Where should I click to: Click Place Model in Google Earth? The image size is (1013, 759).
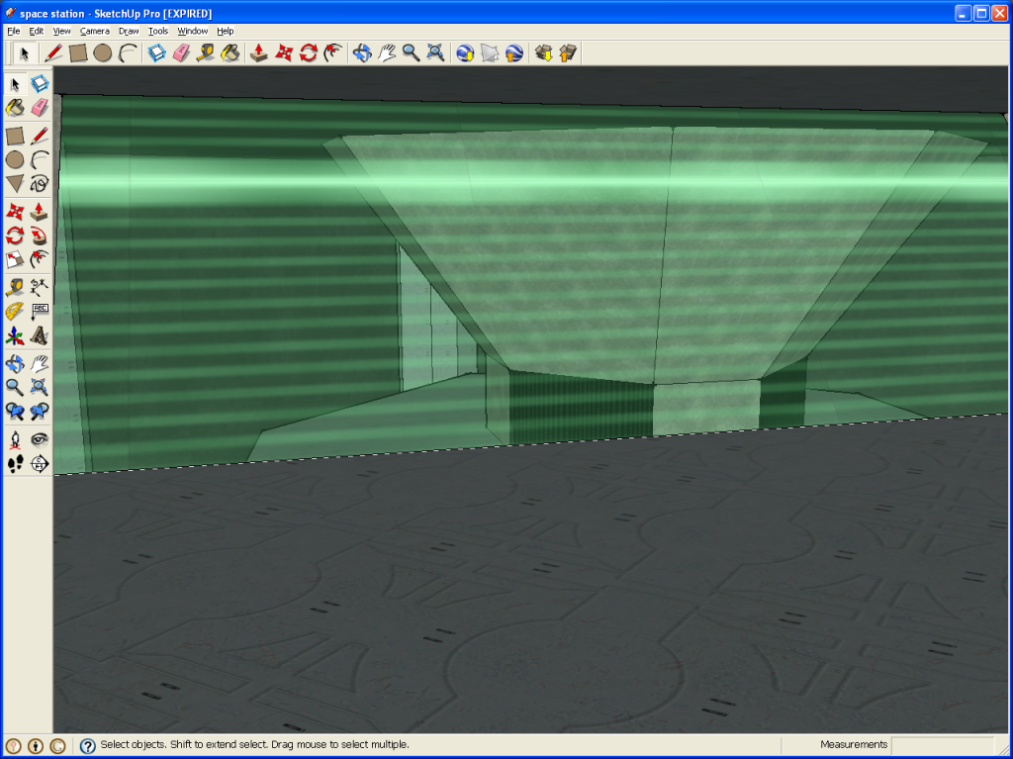(514, 53)
